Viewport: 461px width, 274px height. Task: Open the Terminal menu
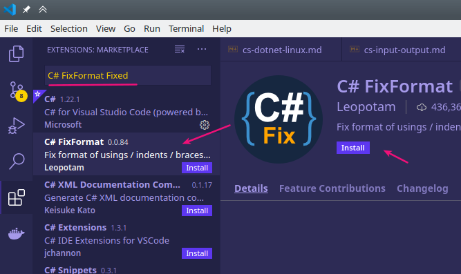click(x=186, y=28)
